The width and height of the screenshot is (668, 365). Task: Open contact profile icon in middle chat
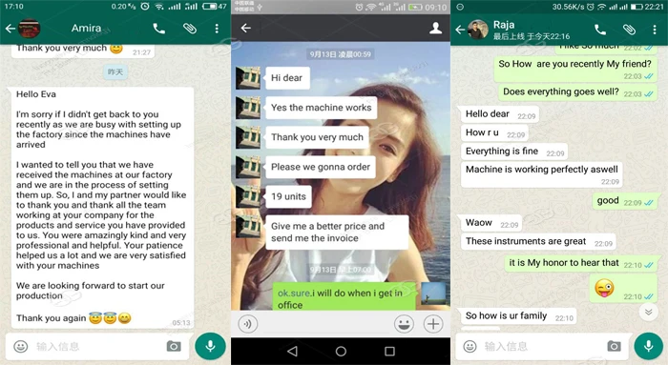click(435, 28)
